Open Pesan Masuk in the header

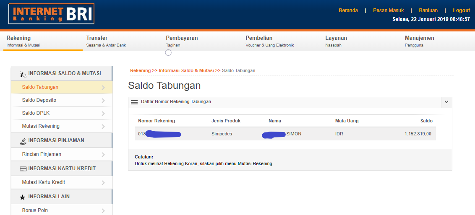coord(389,10)
